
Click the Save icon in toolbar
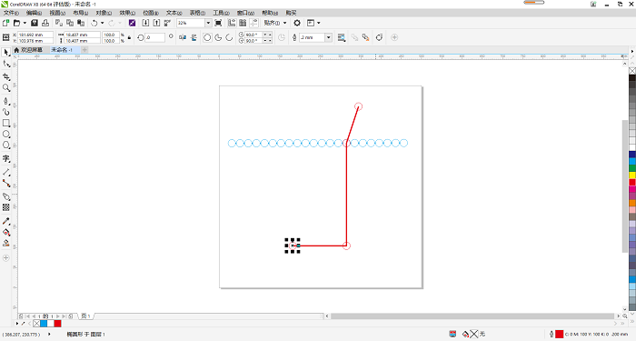[35, 23]
